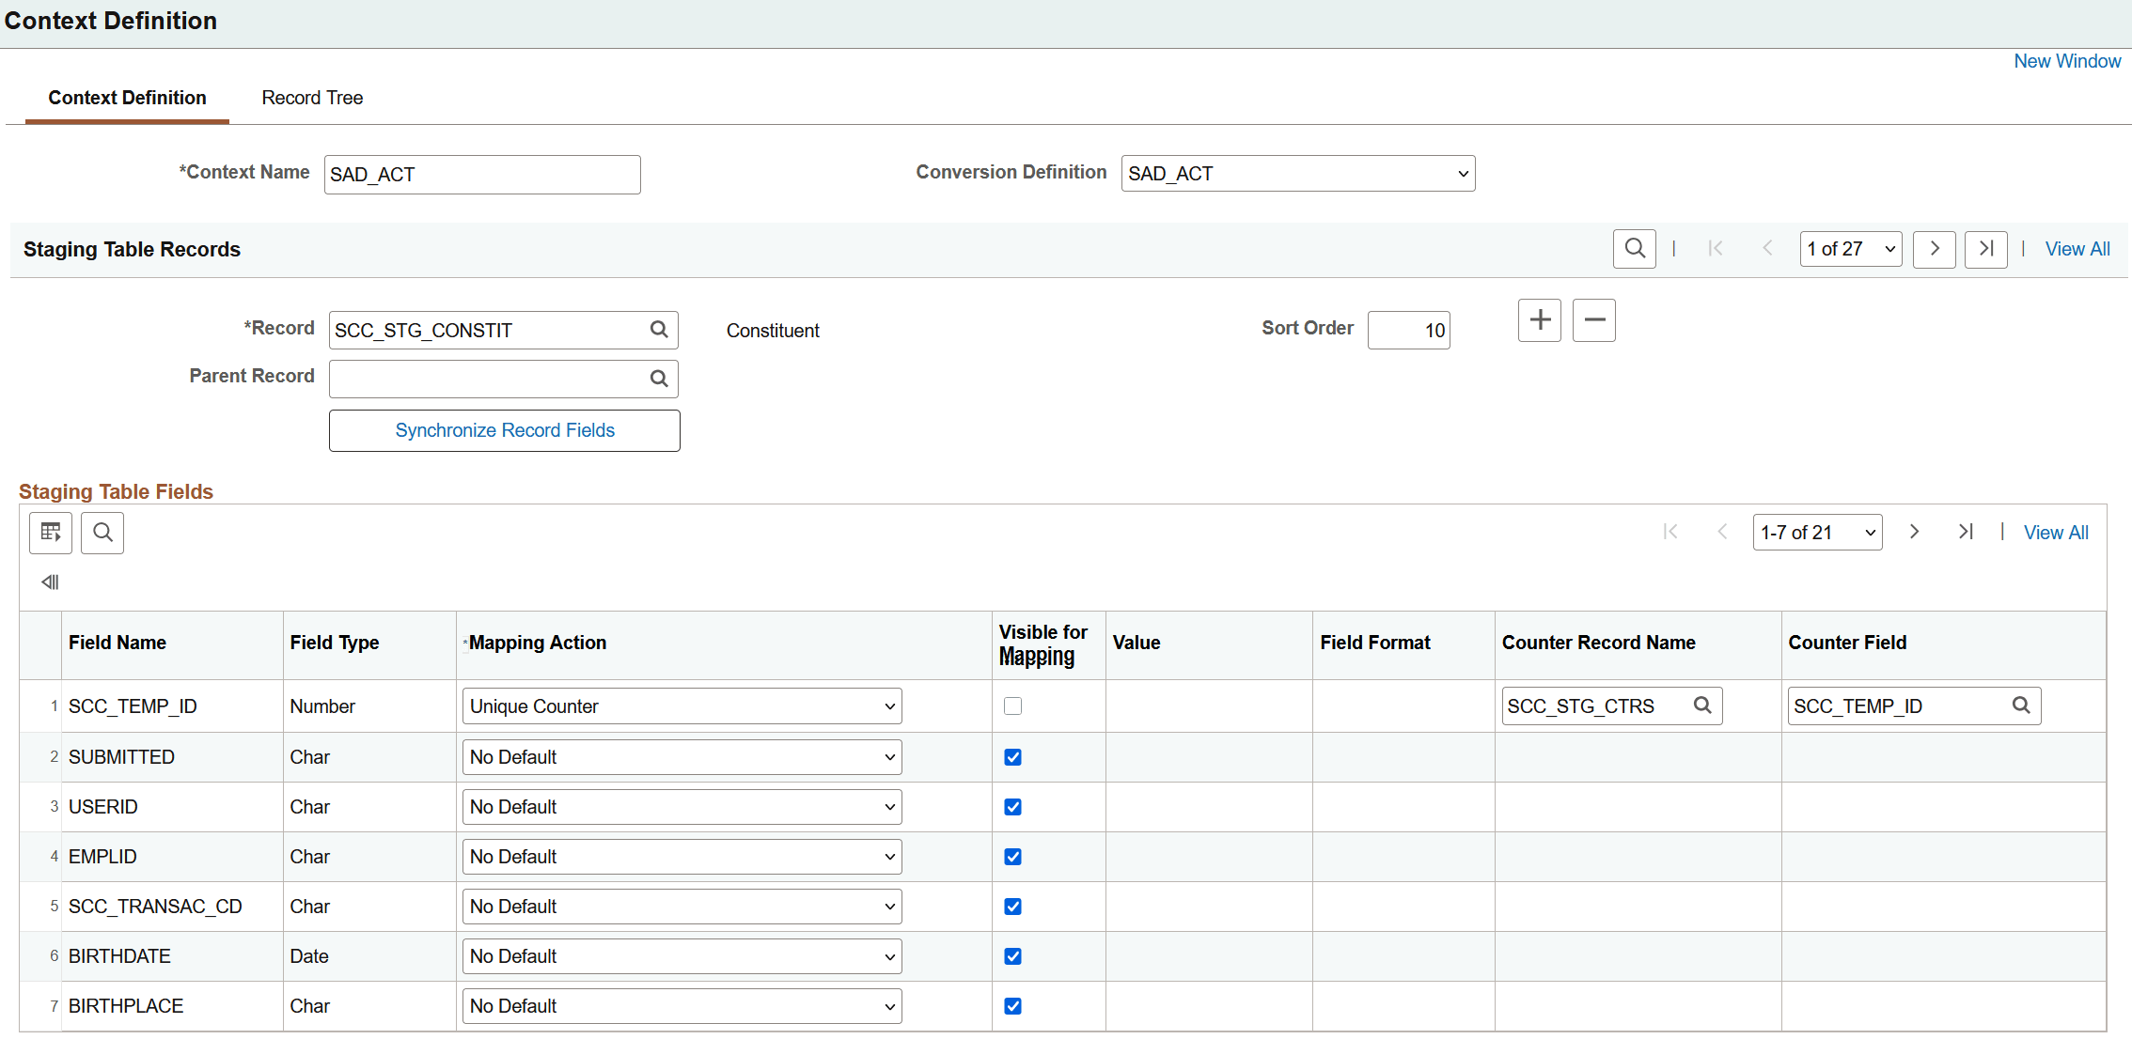Click the Staging Table Records search icon
The height and width of the screenshot is (1039, 2132).
click(1634, 249)
